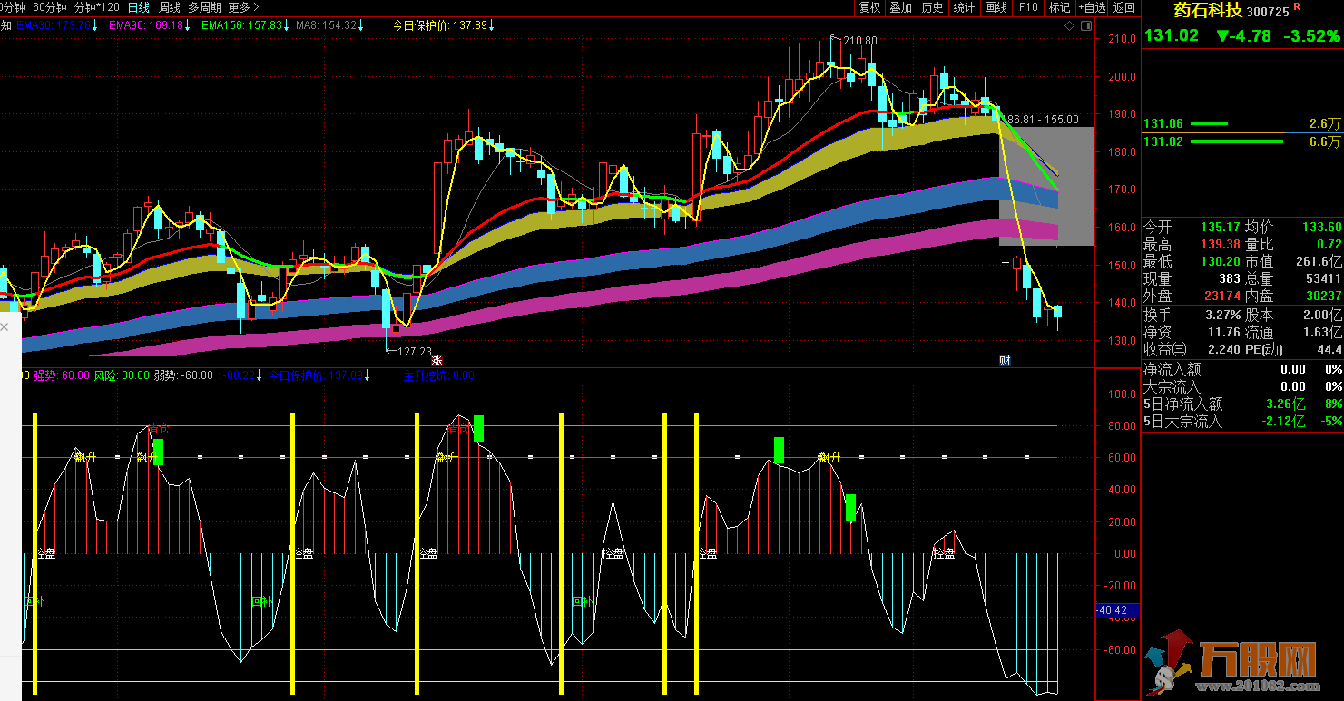Click the 净流入额 0.00 row
Screen dimensions: 1344x701
point(1241,370)
